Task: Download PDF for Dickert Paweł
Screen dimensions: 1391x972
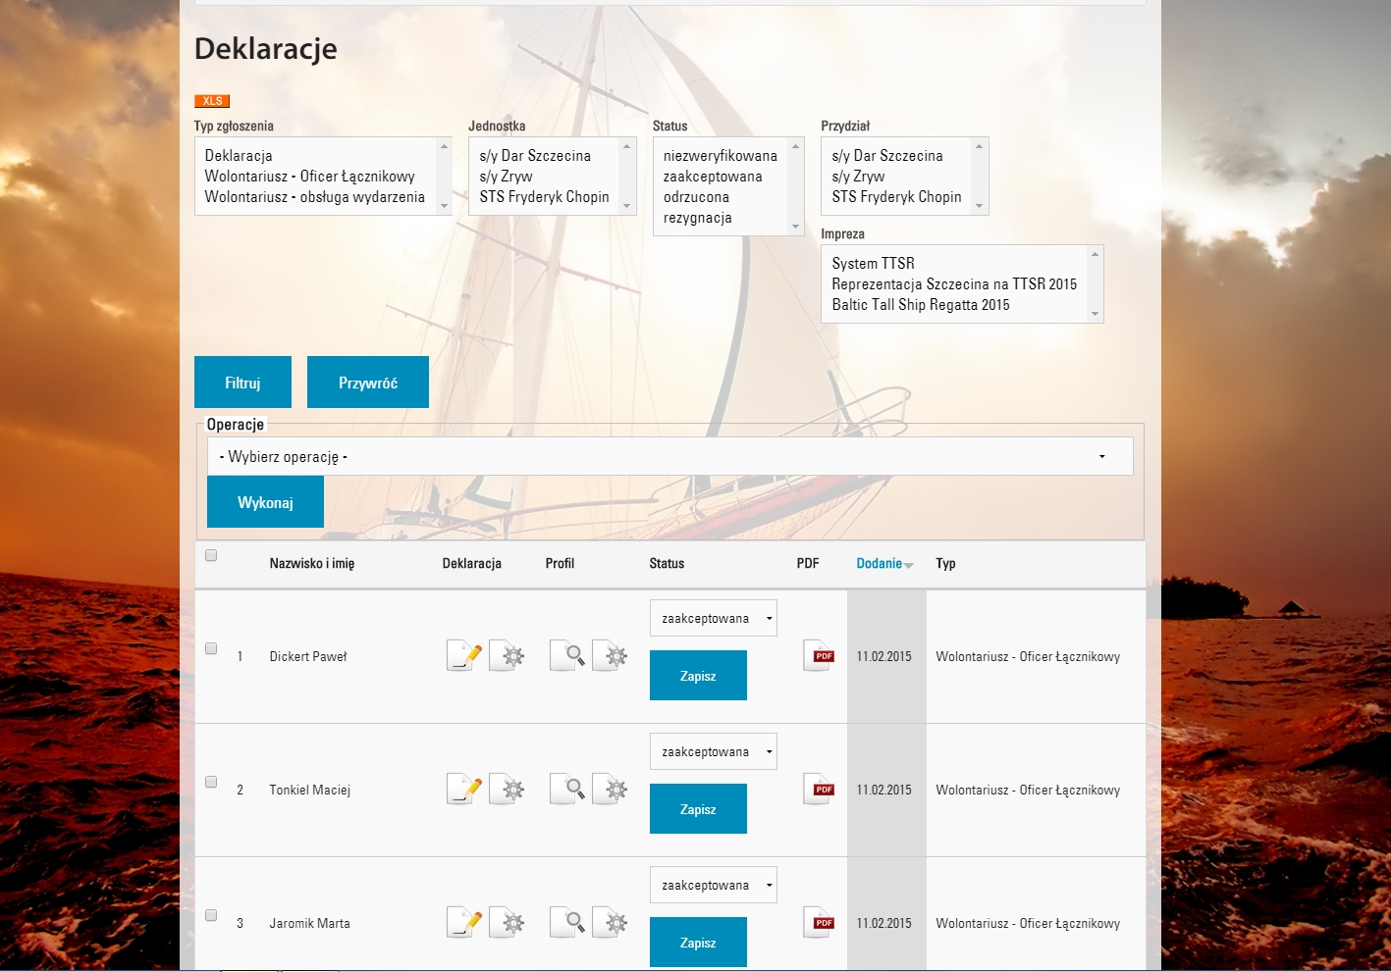Action: click(x=819, y=655)
